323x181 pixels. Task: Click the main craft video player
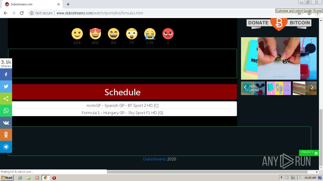pos(279,58)
